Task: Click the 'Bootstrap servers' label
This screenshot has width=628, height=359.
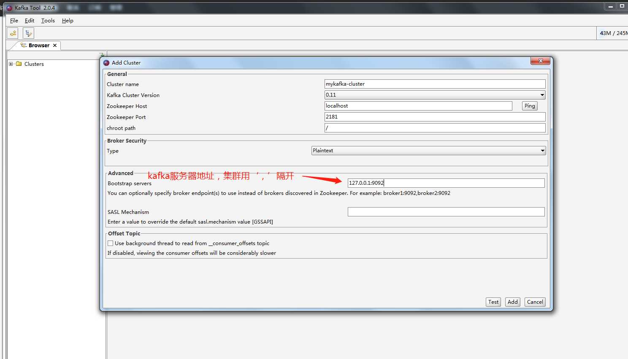Action: point(130,184)
